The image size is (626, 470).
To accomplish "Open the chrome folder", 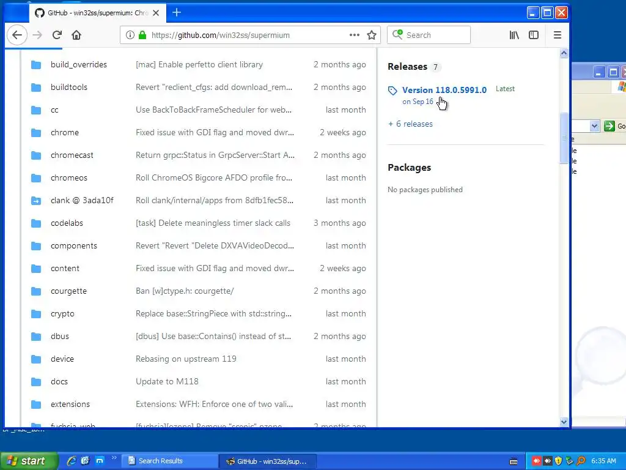I will pyautogui.click(x=65, y=133).
